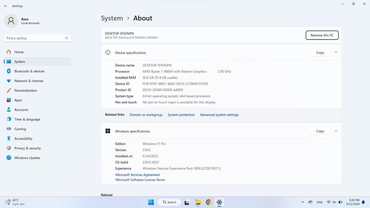Open the Asus account profile picture
Viewport: 370px width, 208px height.
click(x=11, y=21)
